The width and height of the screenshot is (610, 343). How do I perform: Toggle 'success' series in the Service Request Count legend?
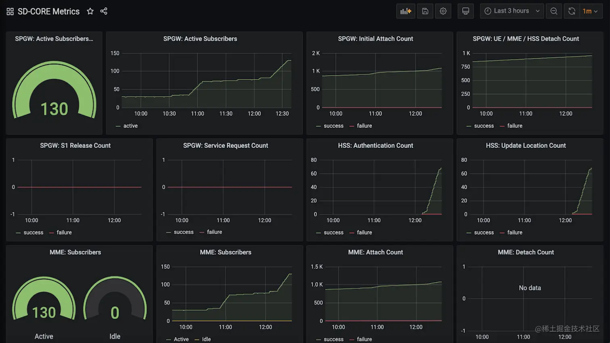(184, 232)
